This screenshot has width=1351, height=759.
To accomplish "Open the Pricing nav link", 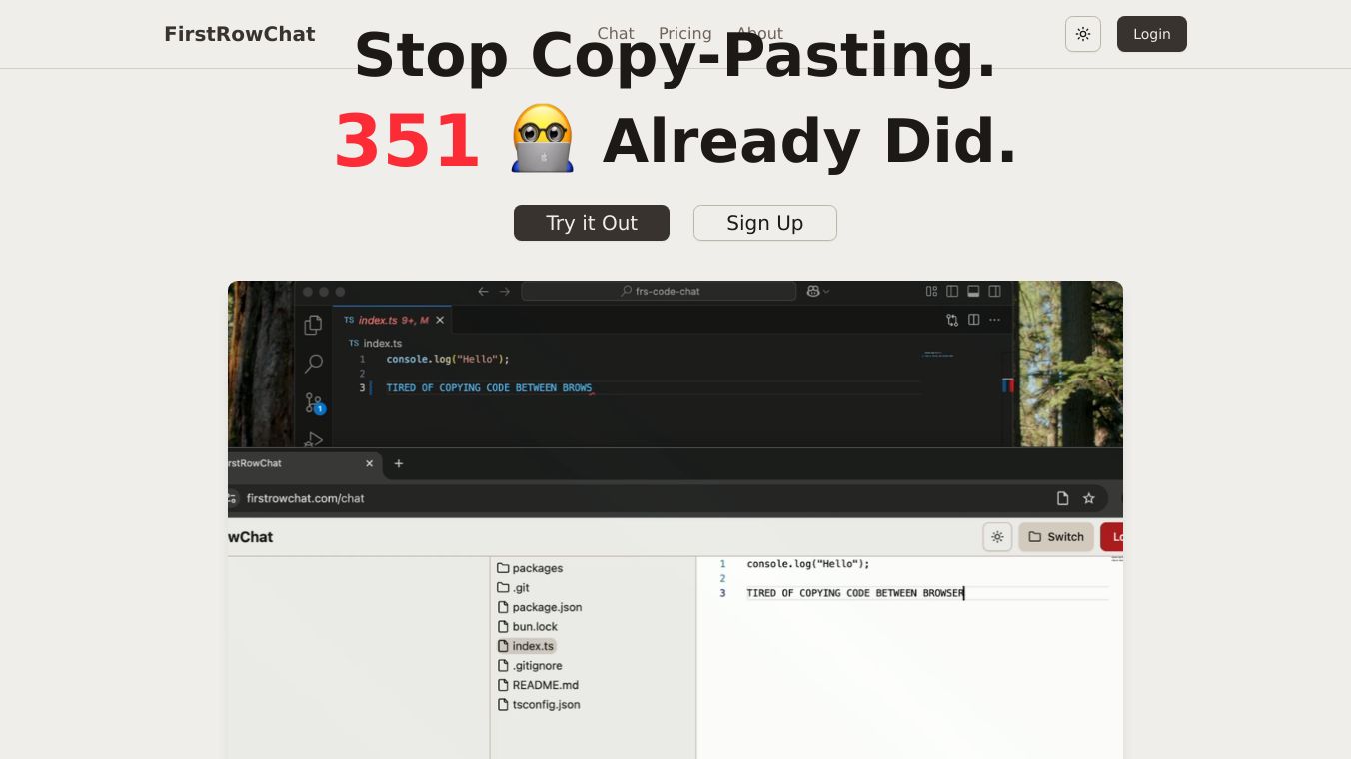I will point(685,34).
